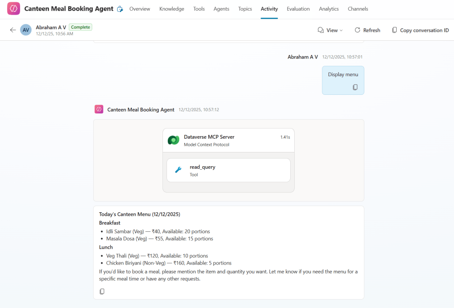This screenshot has height=308, width=454.
Task: Open the Evaluation tab
Action: (298, 9)
